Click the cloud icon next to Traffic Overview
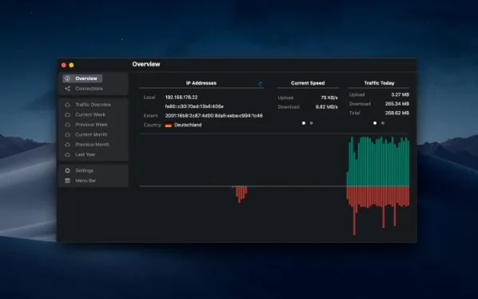 [68, 105]
